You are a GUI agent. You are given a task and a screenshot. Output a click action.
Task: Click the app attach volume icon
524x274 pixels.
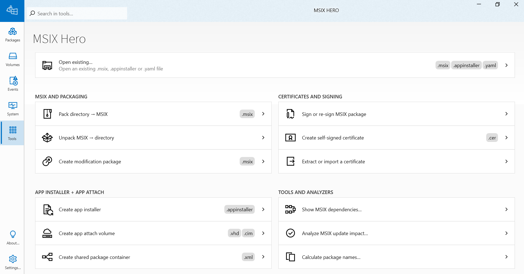[x=47, y=233]
